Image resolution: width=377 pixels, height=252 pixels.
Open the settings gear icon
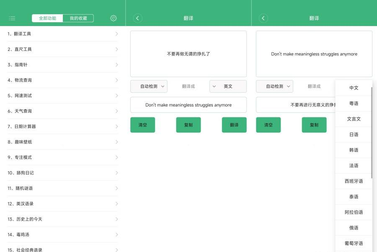pos(114,18)
